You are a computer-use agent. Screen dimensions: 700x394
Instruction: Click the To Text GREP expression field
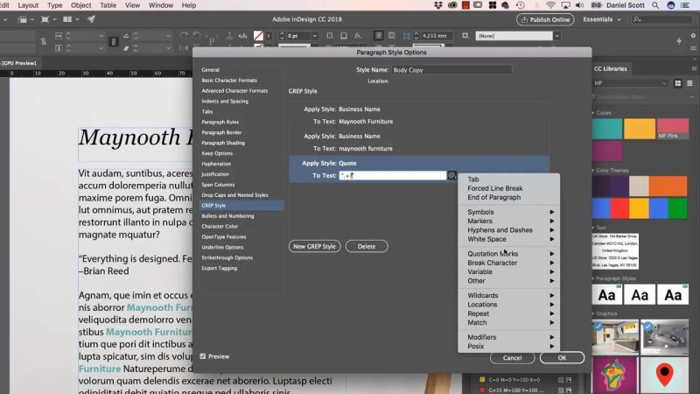pos(392,176)
